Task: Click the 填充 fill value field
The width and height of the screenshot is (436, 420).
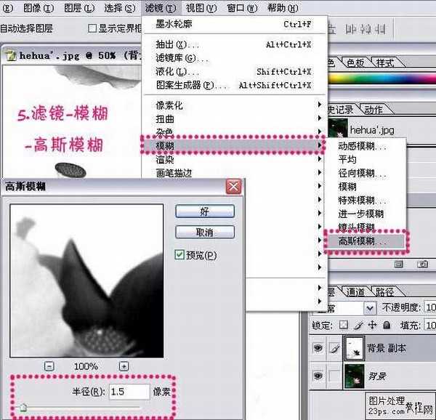Action: click(430, 326)
